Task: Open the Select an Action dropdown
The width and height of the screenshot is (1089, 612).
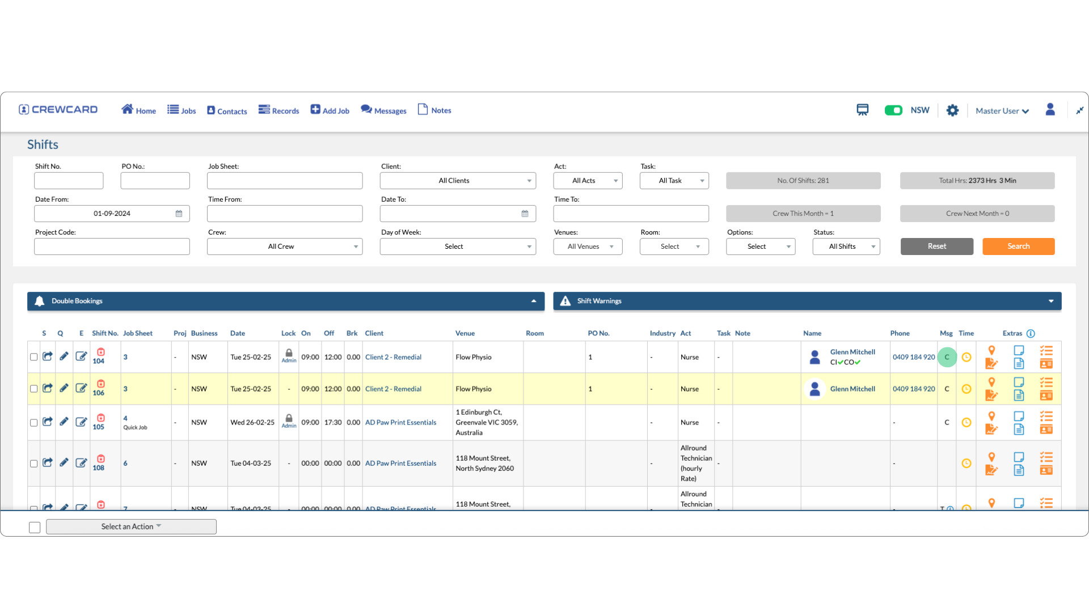Action: (x=131, y=526)
